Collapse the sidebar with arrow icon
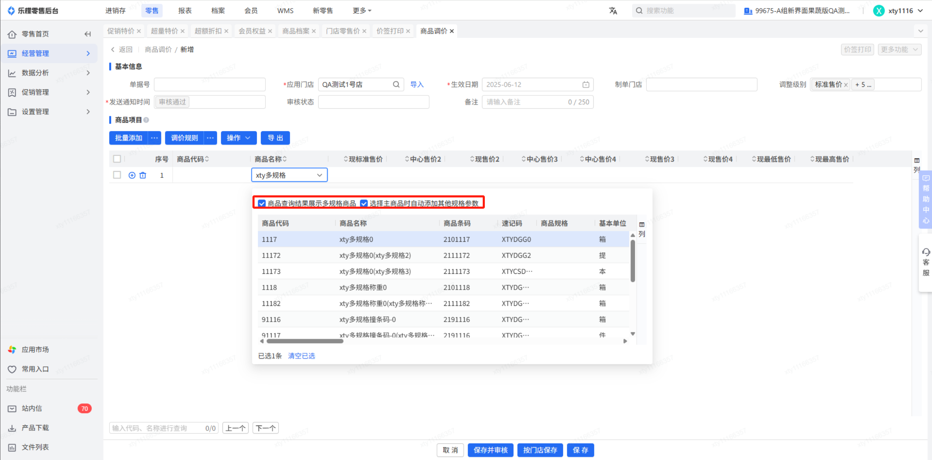This screenshot has width=932, height=460. (x=88, y=34)
